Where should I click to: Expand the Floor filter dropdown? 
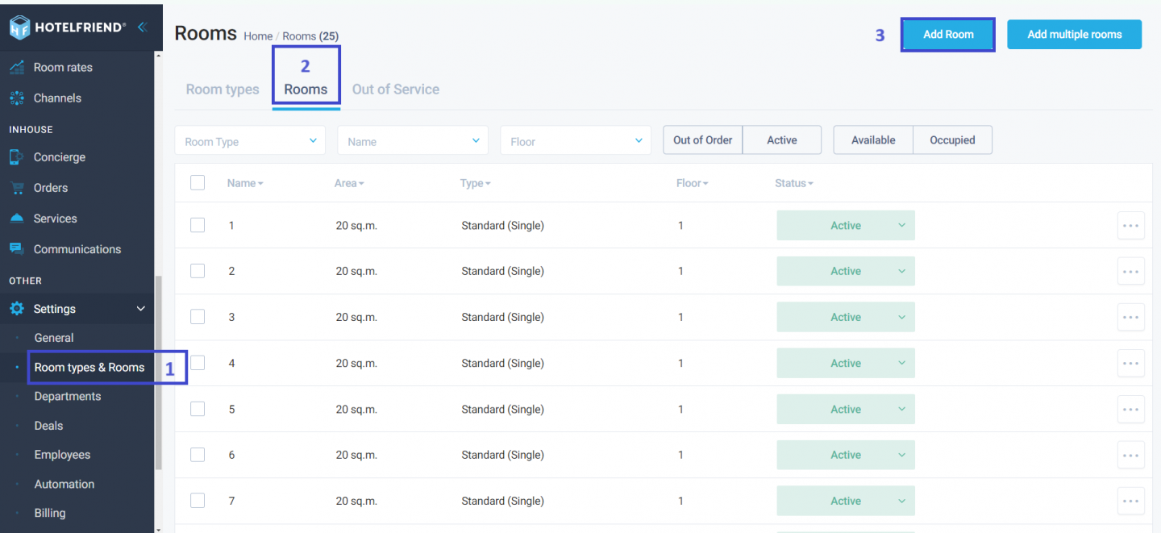coord(576,141)
